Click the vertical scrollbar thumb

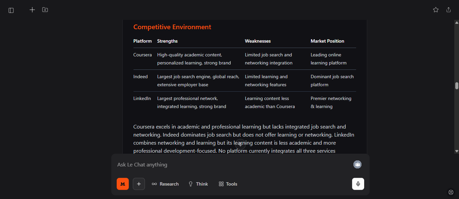point(457,86)
